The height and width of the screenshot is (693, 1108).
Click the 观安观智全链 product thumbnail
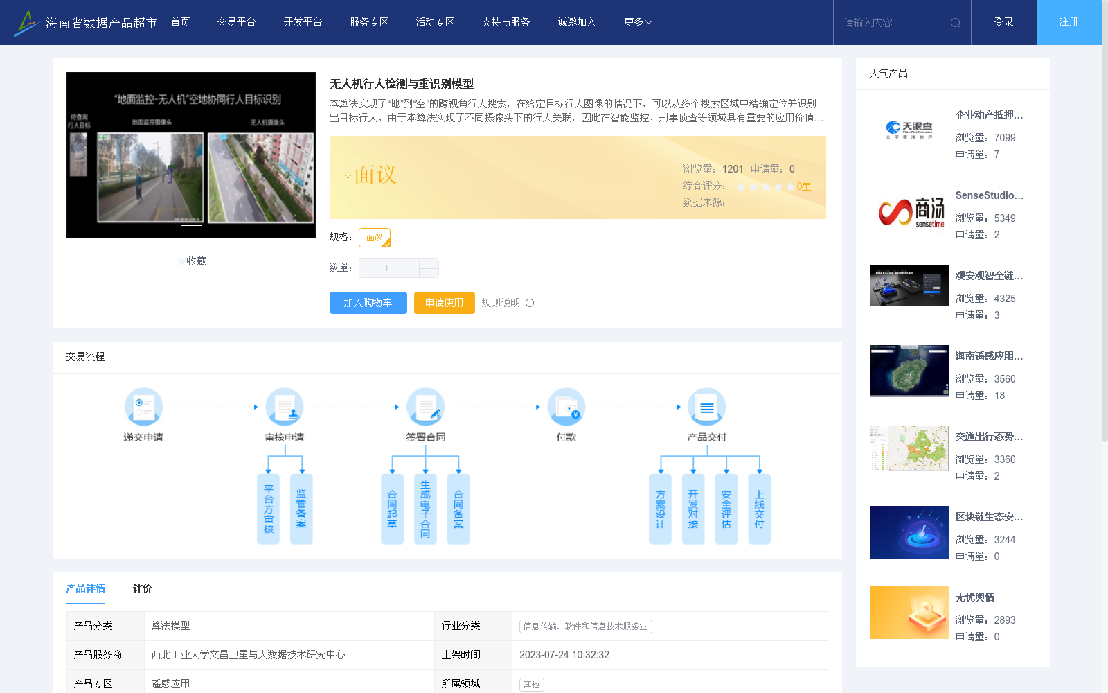click(909, 286)
